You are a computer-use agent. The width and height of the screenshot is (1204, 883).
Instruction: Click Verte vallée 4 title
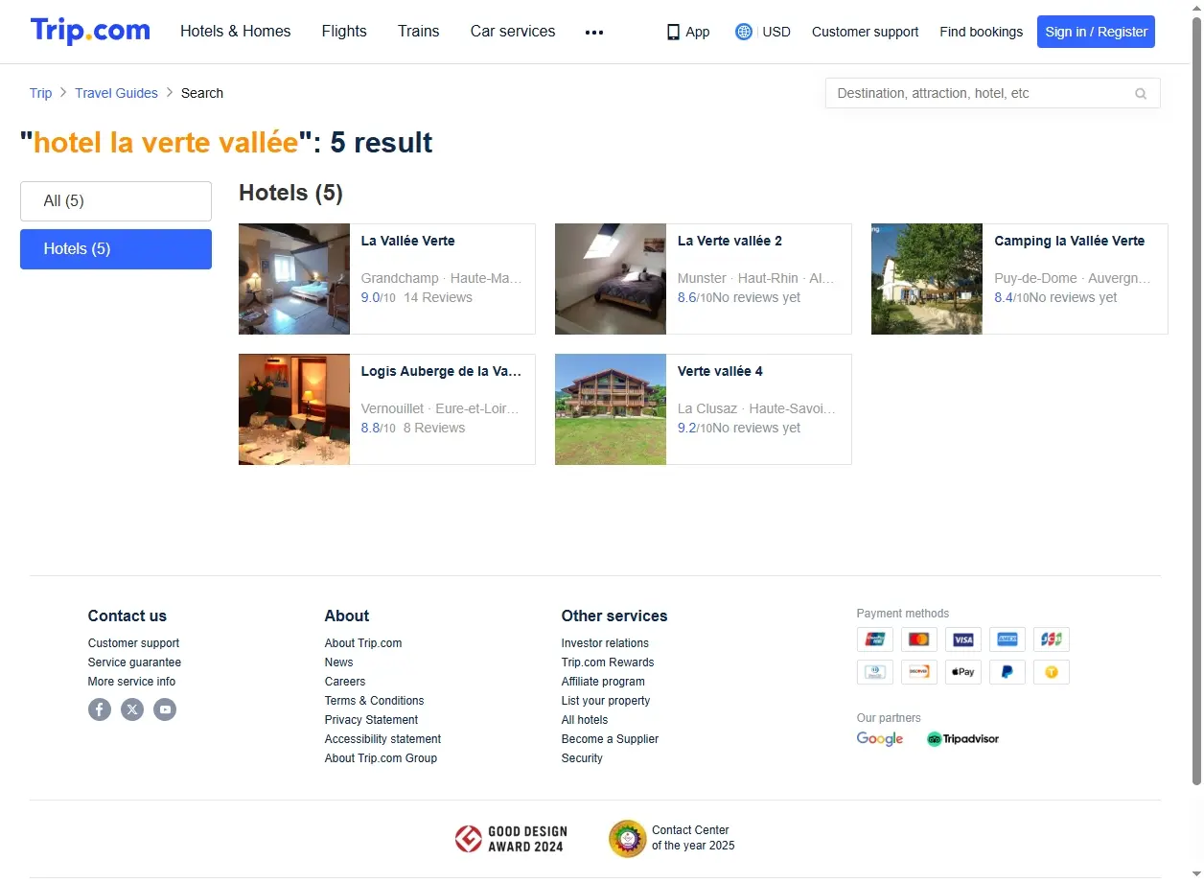click(x=720, y=371)
